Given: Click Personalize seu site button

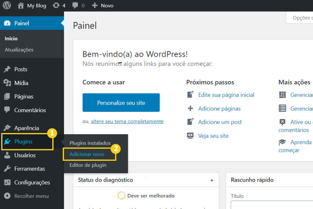Looking at the screenshot, I should (121, 102).
